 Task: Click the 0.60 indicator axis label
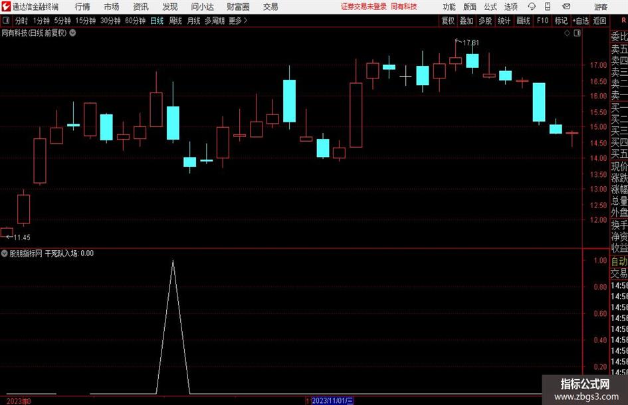coord(600,314)
